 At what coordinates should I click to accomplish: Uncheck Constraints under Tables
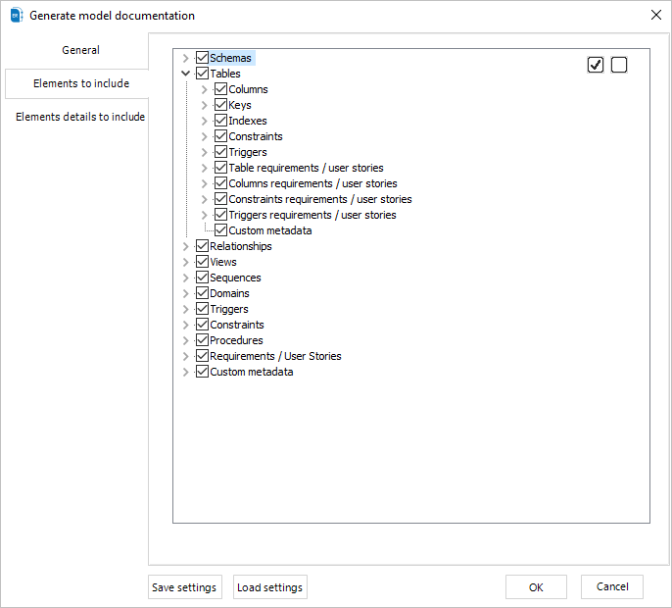pyautogui.click(x=220, y=136)
